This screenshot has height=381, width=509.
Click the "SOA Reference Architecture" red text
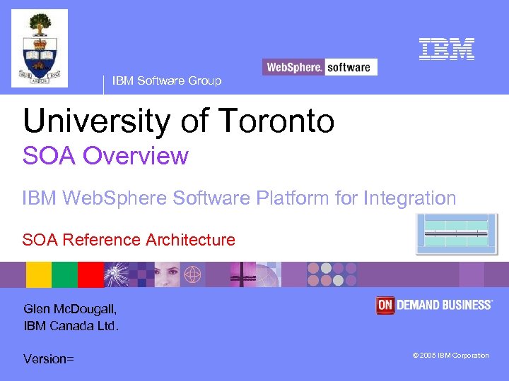pyautogui.click(x=129, y=240)
